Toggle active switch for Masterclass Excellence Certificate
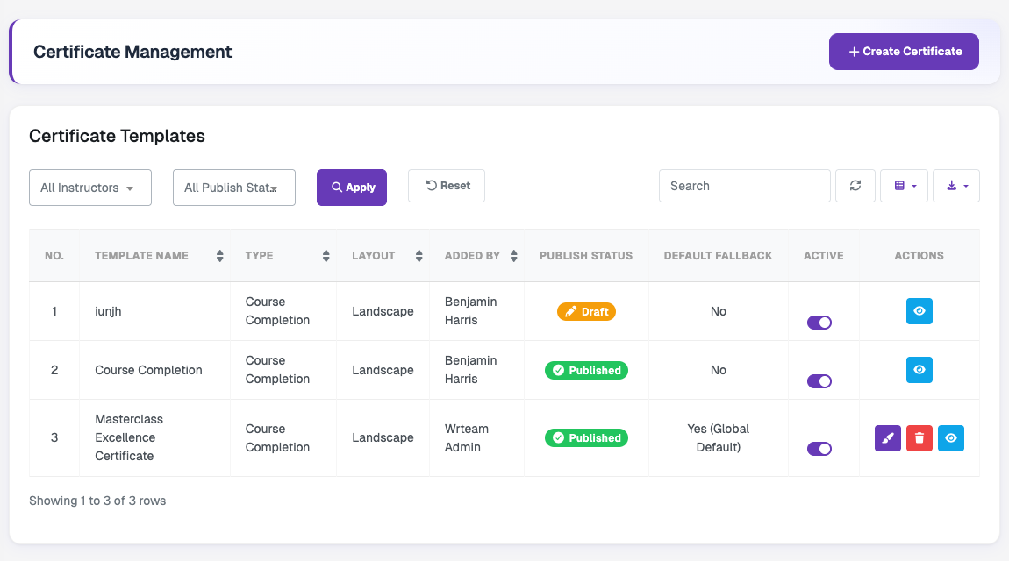This screenshot has width=1009, height=561. click(819, 449)
